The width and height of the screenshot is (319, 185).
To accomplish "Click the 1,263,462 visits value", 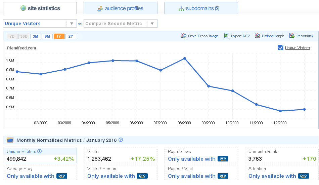I will tap(99, 159).
